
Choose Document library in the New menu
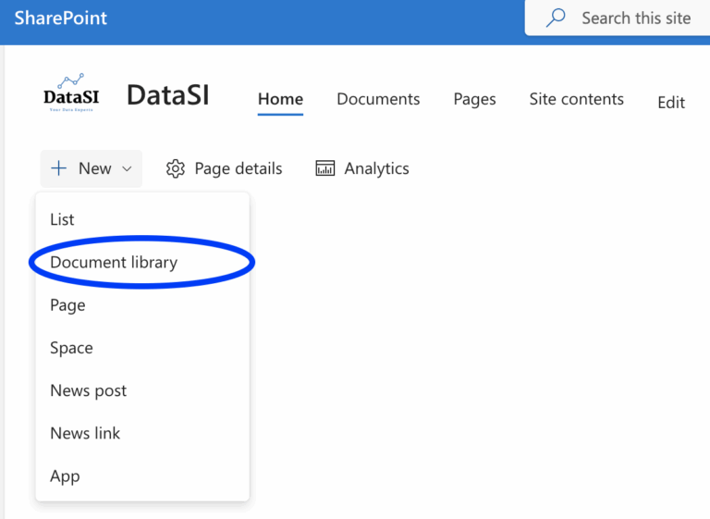[142, 262]
